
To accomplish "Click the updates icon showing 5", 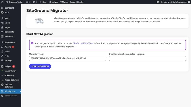I will point(28,2).
